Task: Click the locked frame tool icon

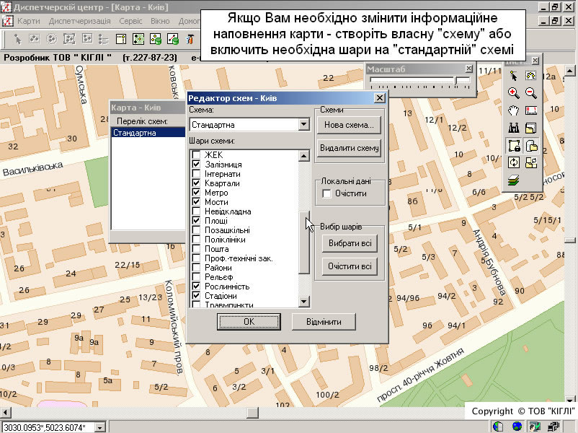Action: point(513,146)
